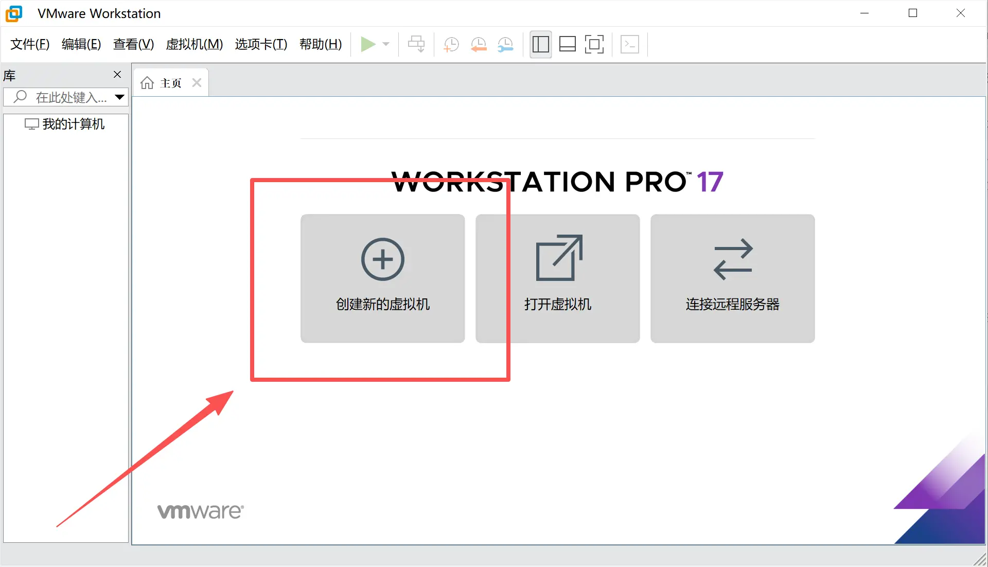Toggle the library sidebar view icon

(541, 44)
